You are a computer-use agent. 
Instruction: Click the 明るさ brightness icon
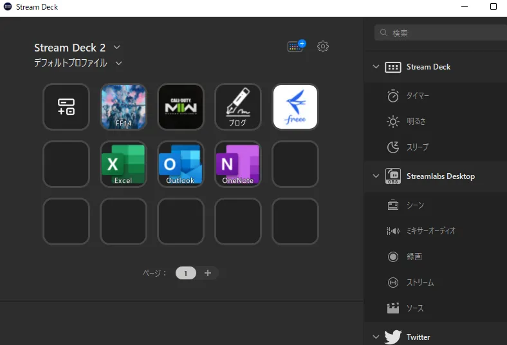(393, 122)
